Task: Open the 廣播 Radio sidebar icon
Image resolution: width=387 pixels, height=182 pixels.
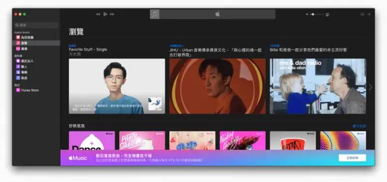Action: coord(18,49)
